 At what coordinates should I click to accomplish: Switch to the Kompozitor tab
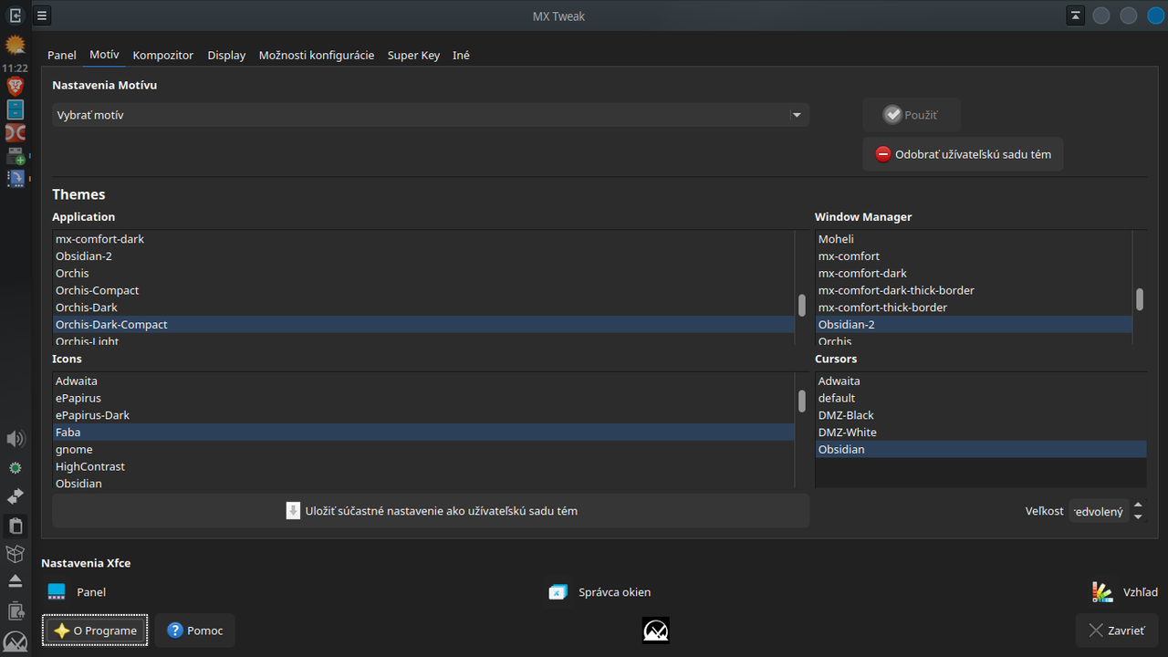tap(163, 55)
